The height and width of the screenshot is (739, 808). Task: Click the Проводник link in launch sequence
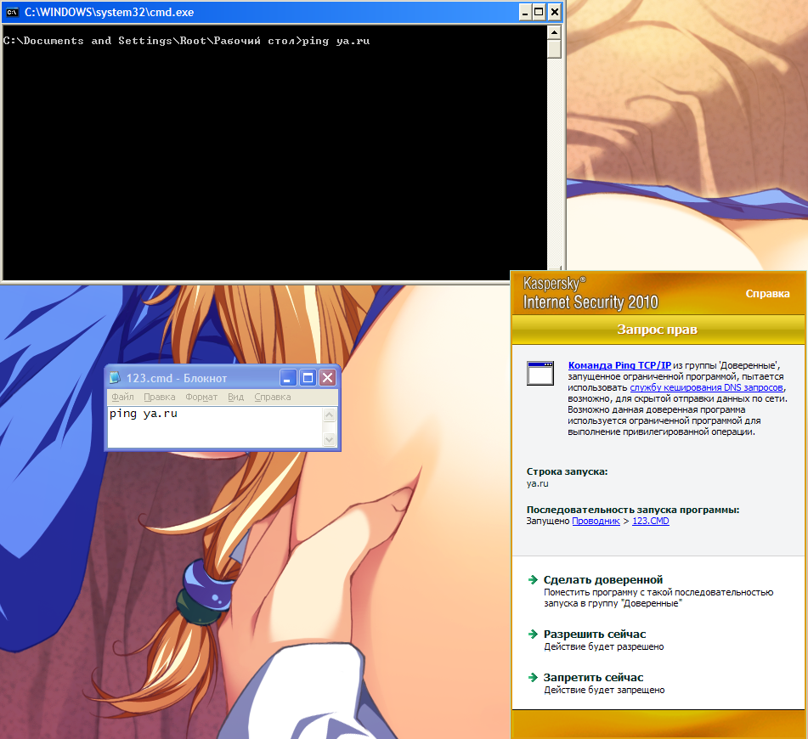pos(596,521)
